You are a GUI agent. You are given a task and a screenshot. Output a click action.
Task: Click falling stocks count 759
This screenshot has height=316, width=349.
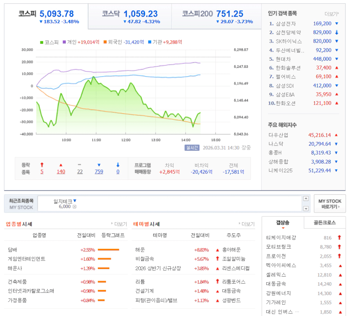pos(99,172)
